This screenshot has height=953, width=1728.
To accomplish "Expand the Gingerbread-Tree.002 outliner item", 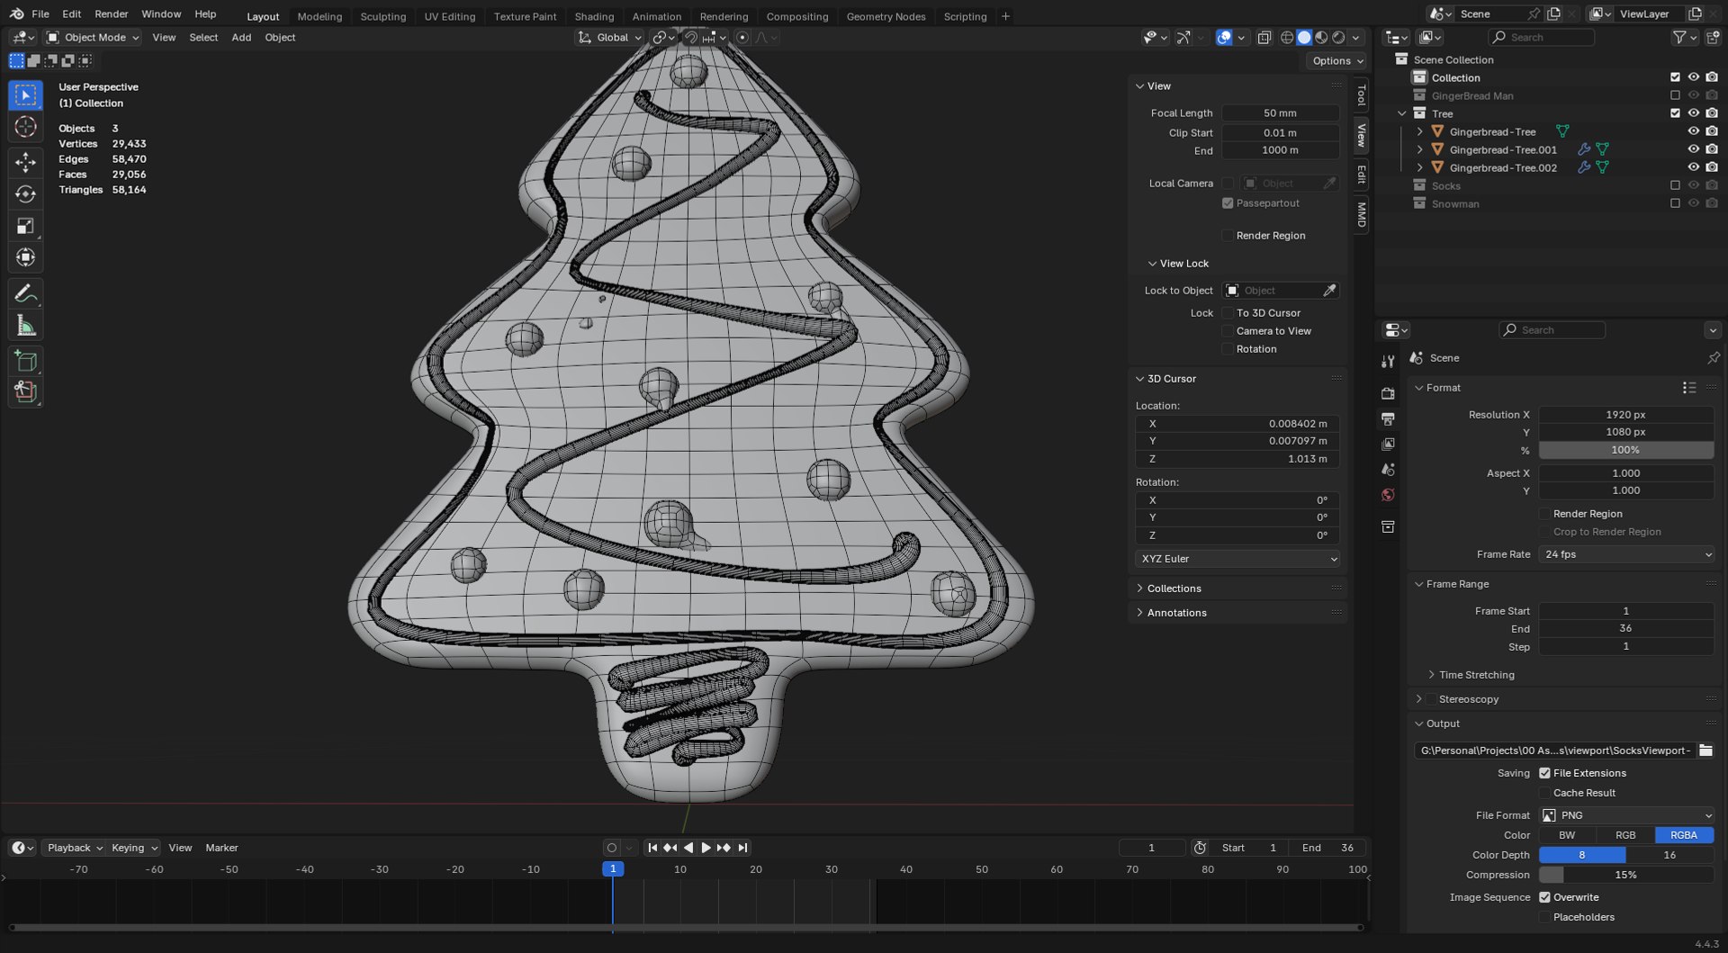I will coord(1420,167).
